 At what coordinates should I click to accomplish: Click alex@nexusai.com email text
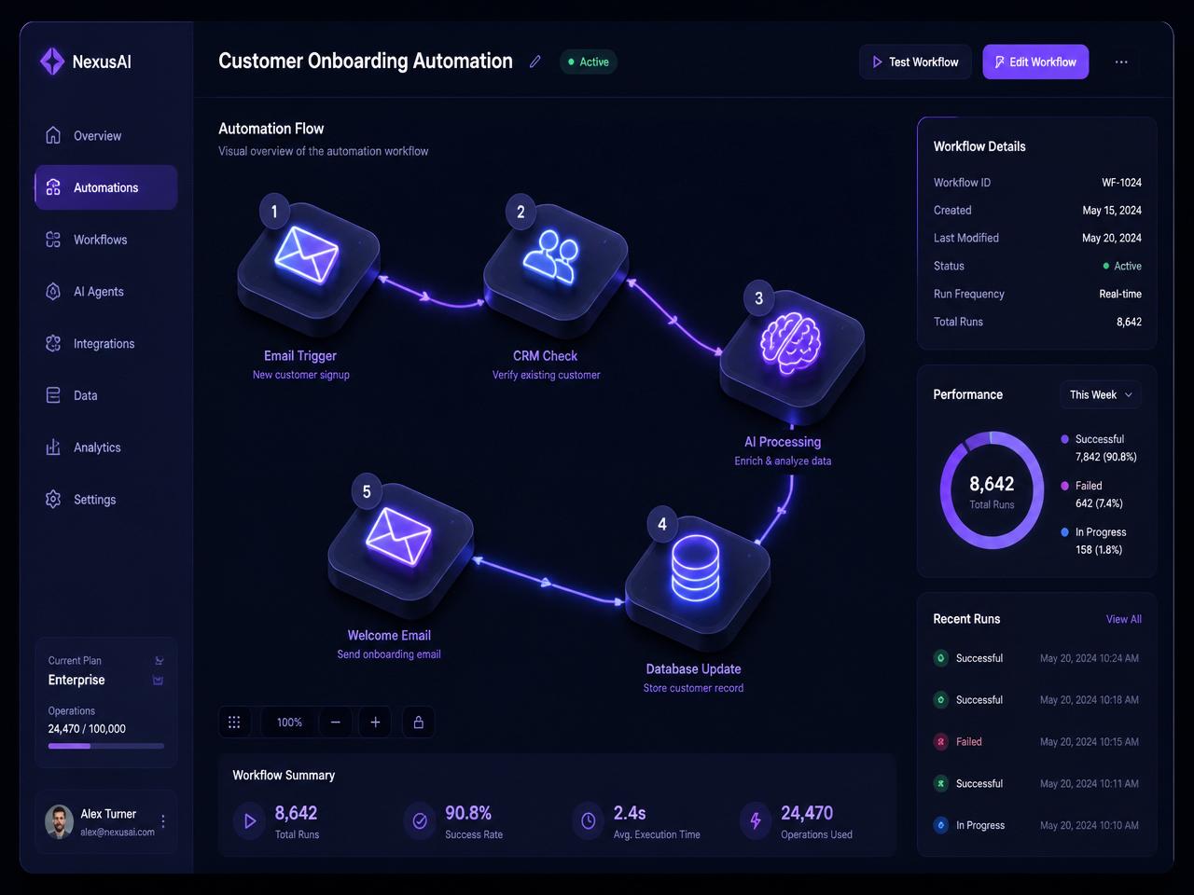[118, 832]
